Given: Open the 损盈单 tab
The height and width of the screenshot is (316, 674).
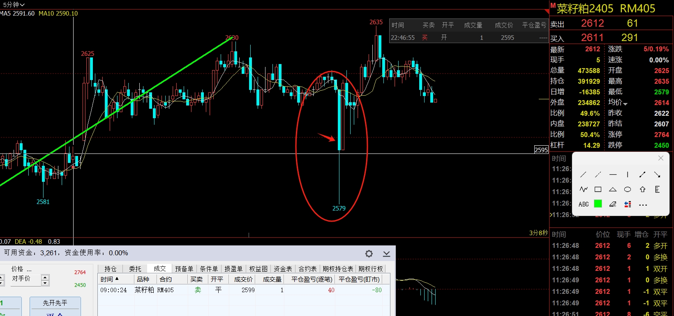Looking at the screenshot, I should click(233, 269).
